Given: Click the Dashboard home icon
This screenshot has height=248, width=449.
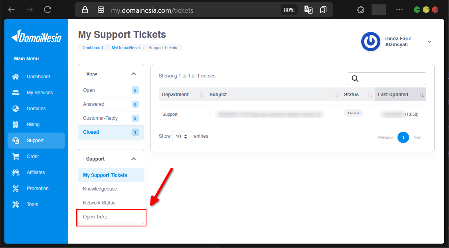Looking at the screenshot, I should (x=16, y=76).
